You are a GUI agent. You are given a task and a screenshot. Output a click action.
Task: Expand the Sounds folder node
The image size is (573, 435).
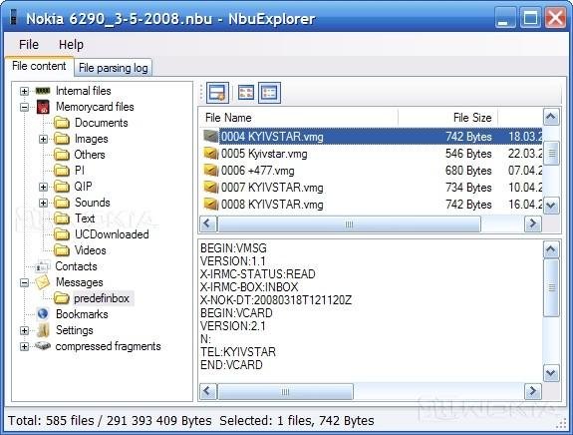tap(43, 203)
